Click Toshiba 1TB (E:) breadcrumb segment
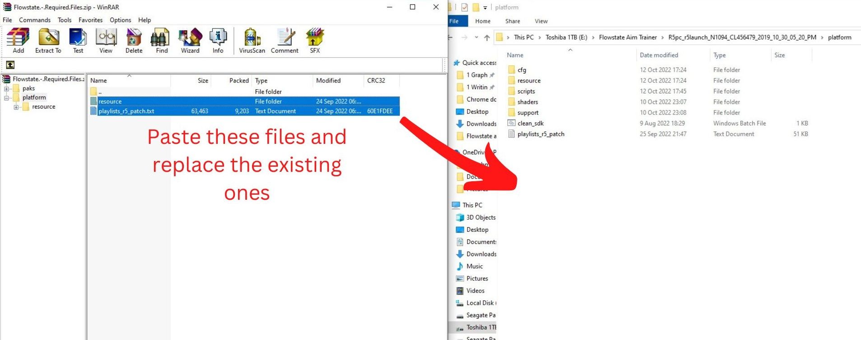The image size is (861, 340). (566, 37)
